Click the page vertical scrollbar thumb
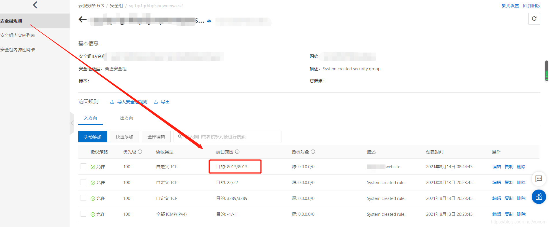The width and height of the screenshot is (549, 227). coord(546,71)
